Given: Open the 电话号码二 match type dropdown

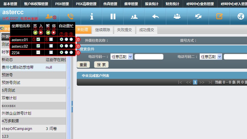Looking at the screenshot, I should [x=211, y=57].
